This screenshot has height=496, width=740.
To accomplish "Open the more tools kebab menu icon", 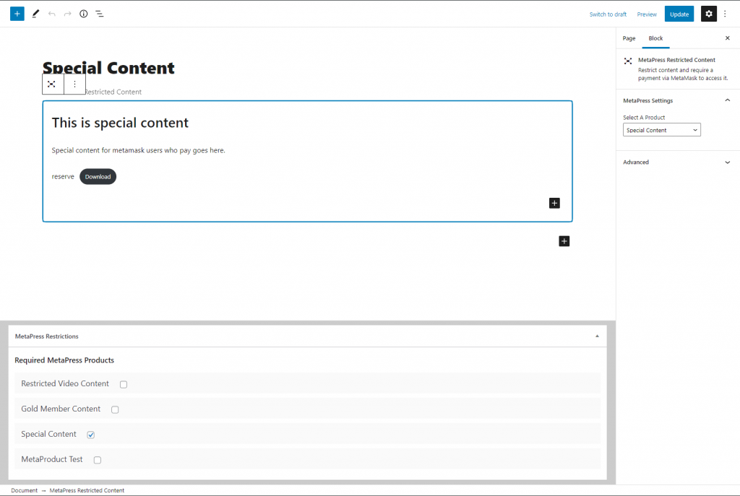I will tap(725, 13).
